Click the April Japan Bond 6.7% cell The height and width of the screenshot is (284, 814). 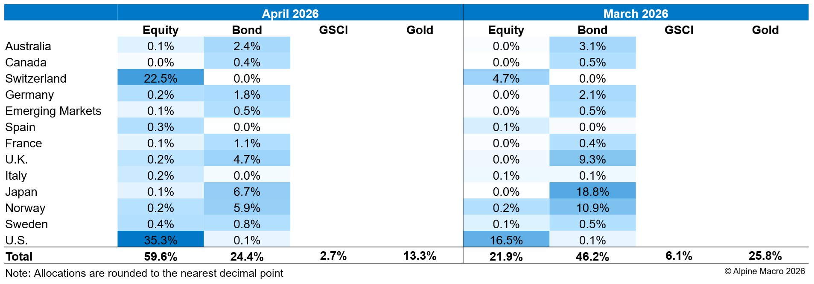pyautogui.click(x=247, y=192)
